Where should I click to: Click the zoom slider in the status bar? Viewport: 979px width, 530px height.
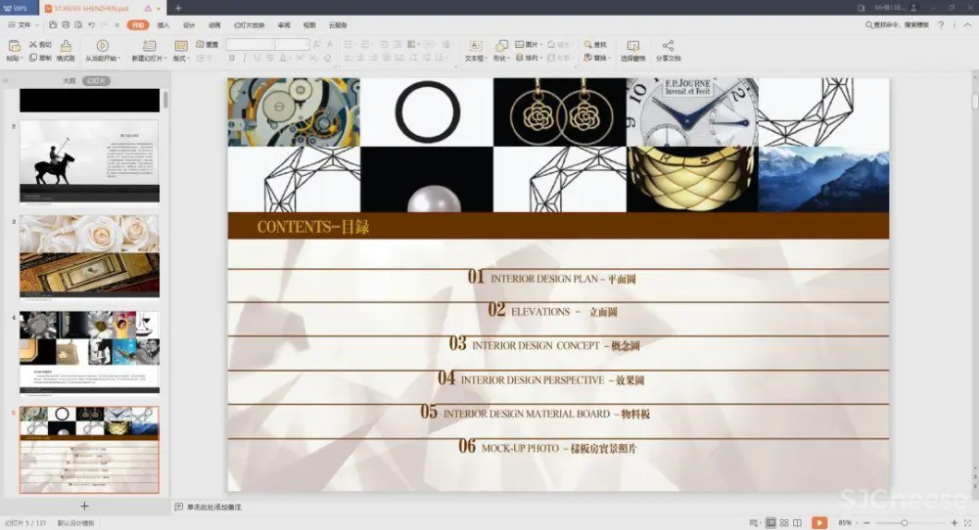[906, 523]
